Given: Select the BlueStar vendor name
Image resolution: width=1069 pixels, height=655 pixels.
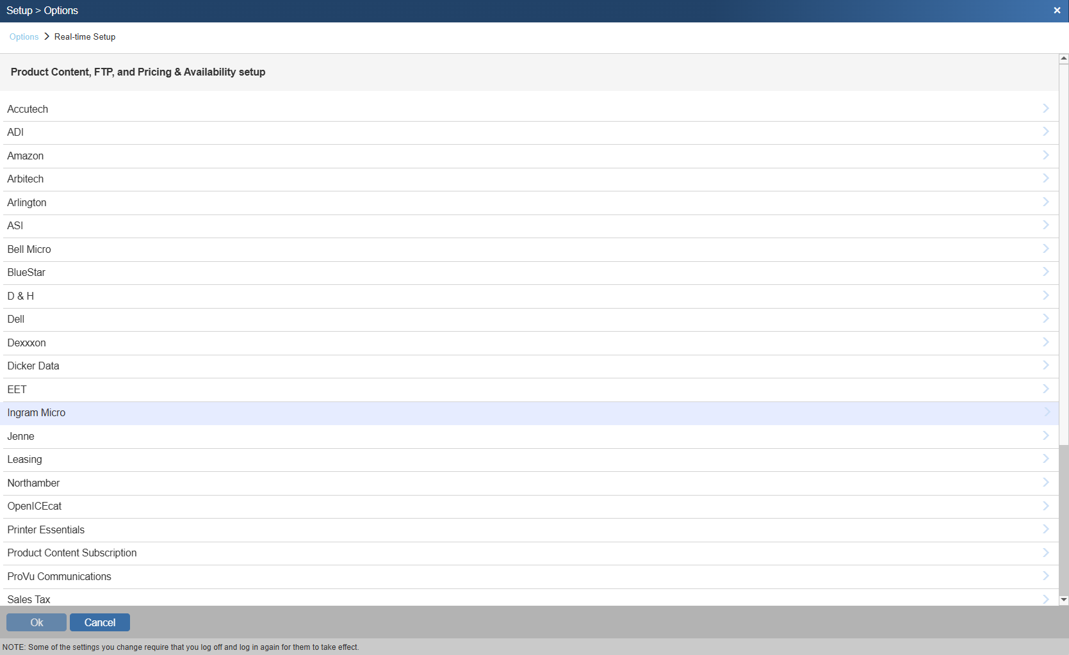Looking at the screenshot, I should point(26,272).
